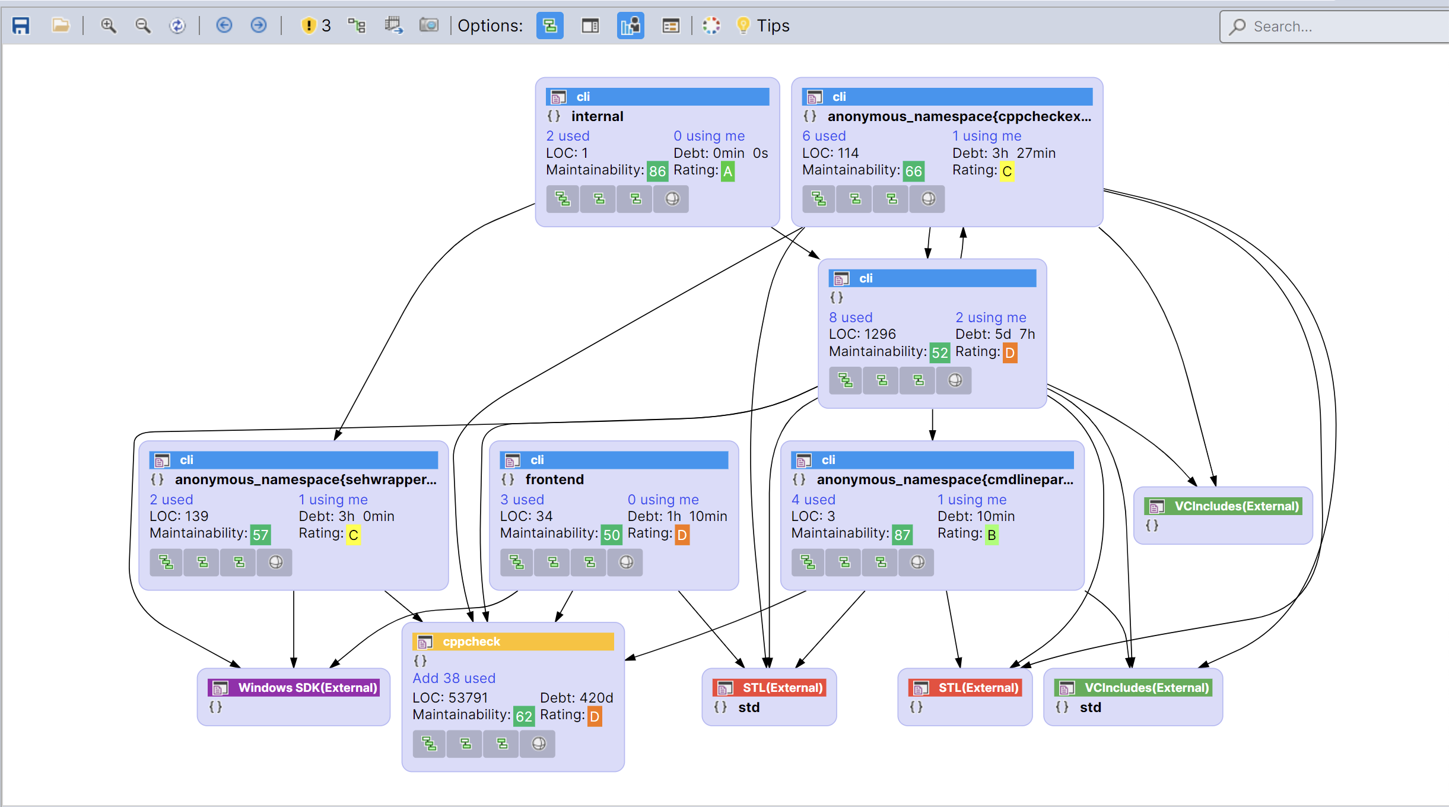Open the globe icon on the cppcheck node
The width and height of the screenshot is (1449, 807).
tap(536, 744)
